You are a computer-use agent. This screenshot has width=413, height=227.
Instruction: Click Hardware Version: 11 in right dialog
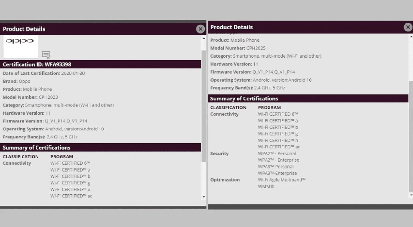click(x=234, y=64)
